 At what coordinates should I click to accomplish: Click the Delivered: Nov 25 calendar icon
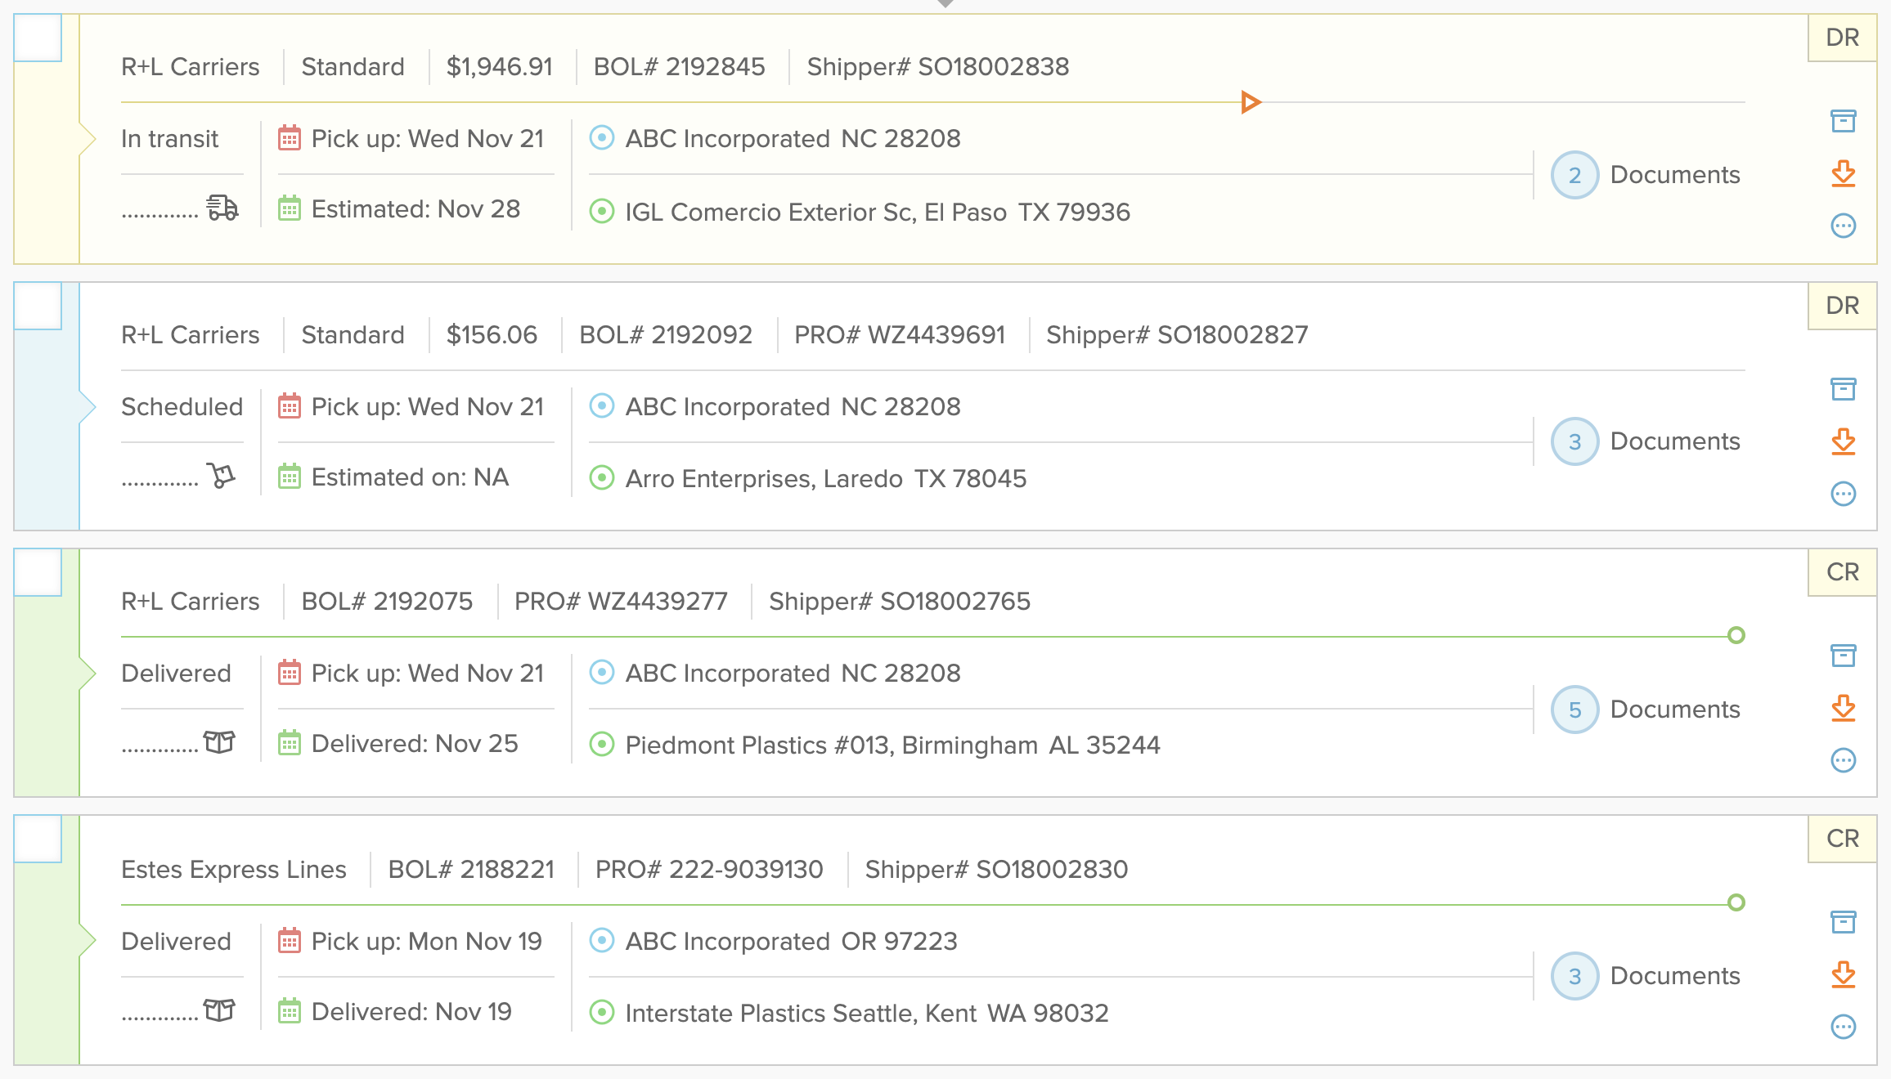coord(290,742)
